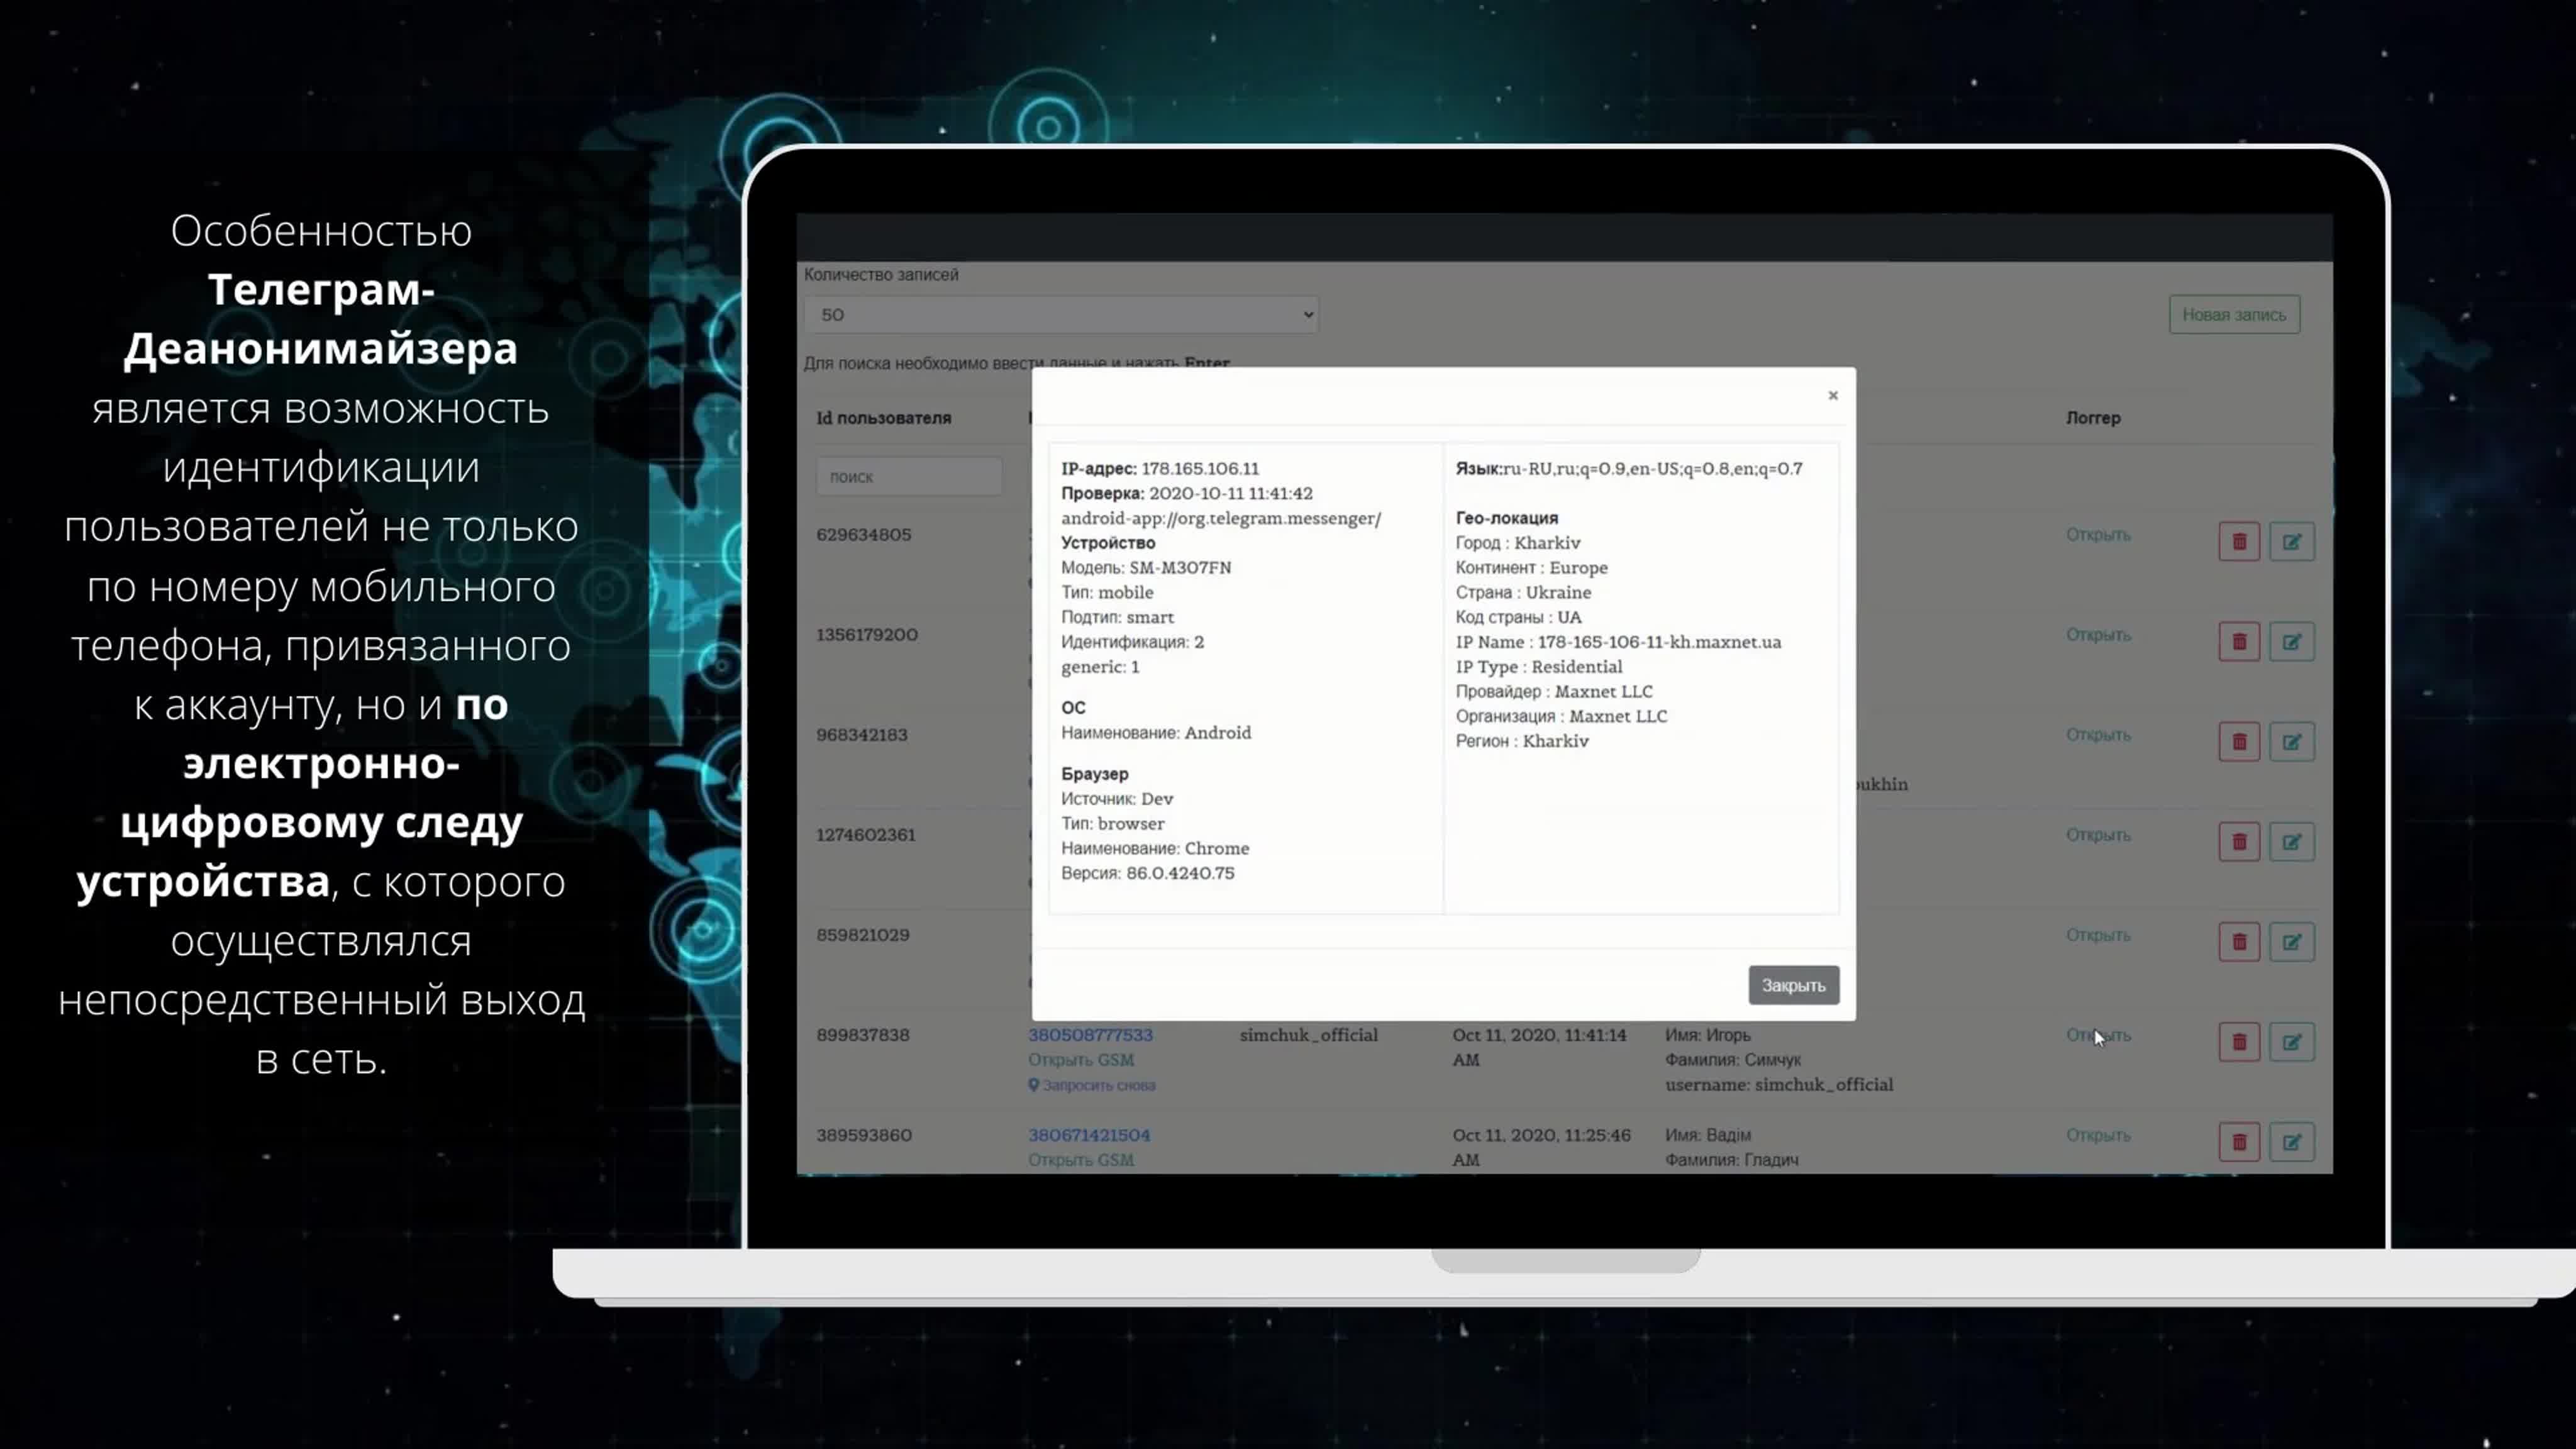
Task: Delete the record for user 629634805
Action: pos(2238,541)
